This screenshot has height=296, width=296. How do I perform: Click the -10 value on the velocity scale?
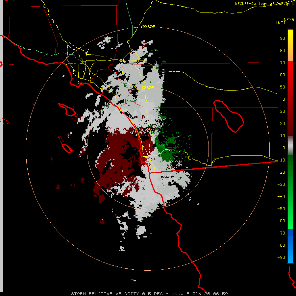pyautogui.click(x=281, y=160)
